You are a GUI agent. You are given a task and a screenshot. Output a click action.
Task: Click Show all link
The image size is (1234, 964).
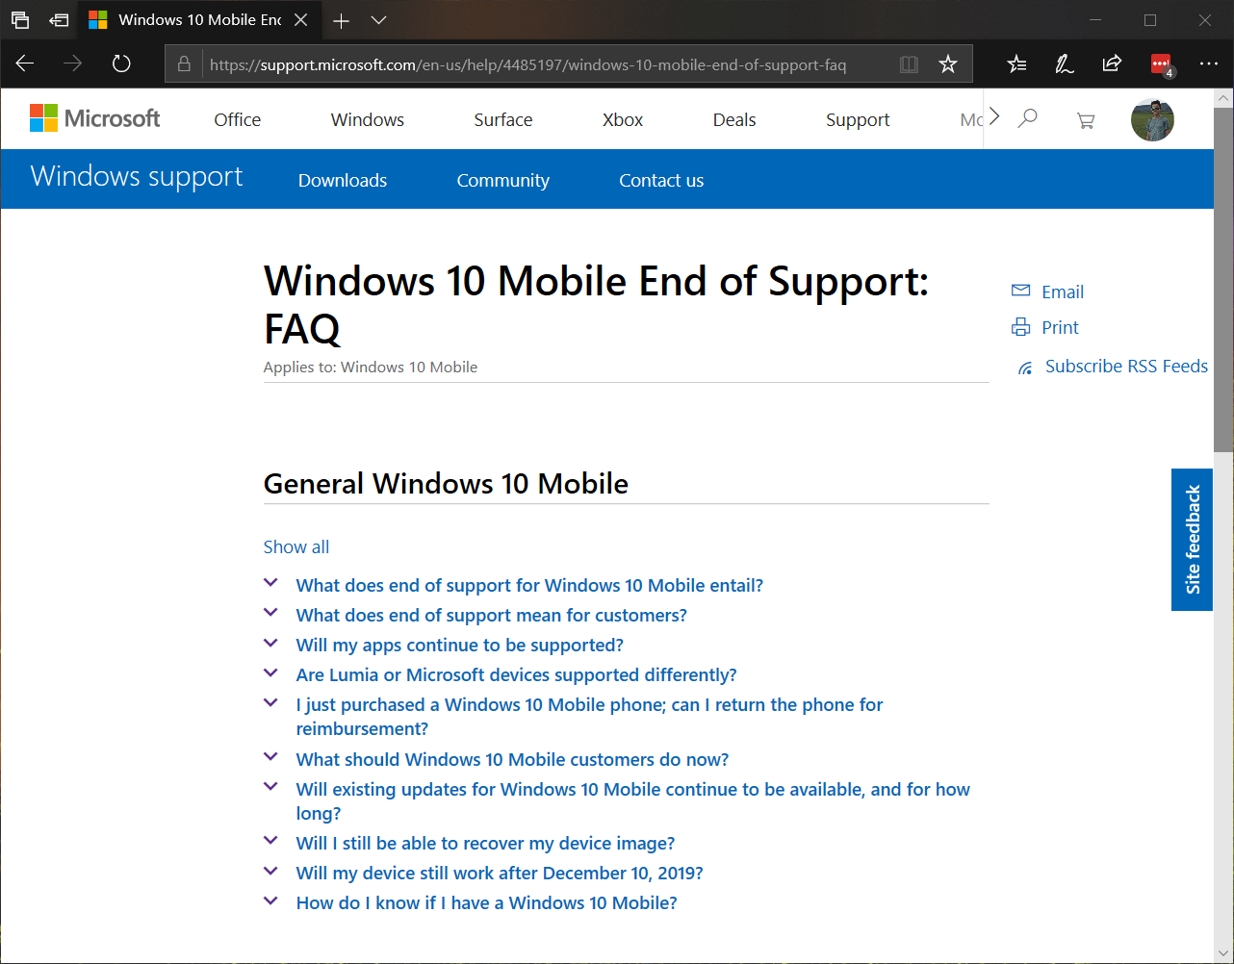pos(296,546)
